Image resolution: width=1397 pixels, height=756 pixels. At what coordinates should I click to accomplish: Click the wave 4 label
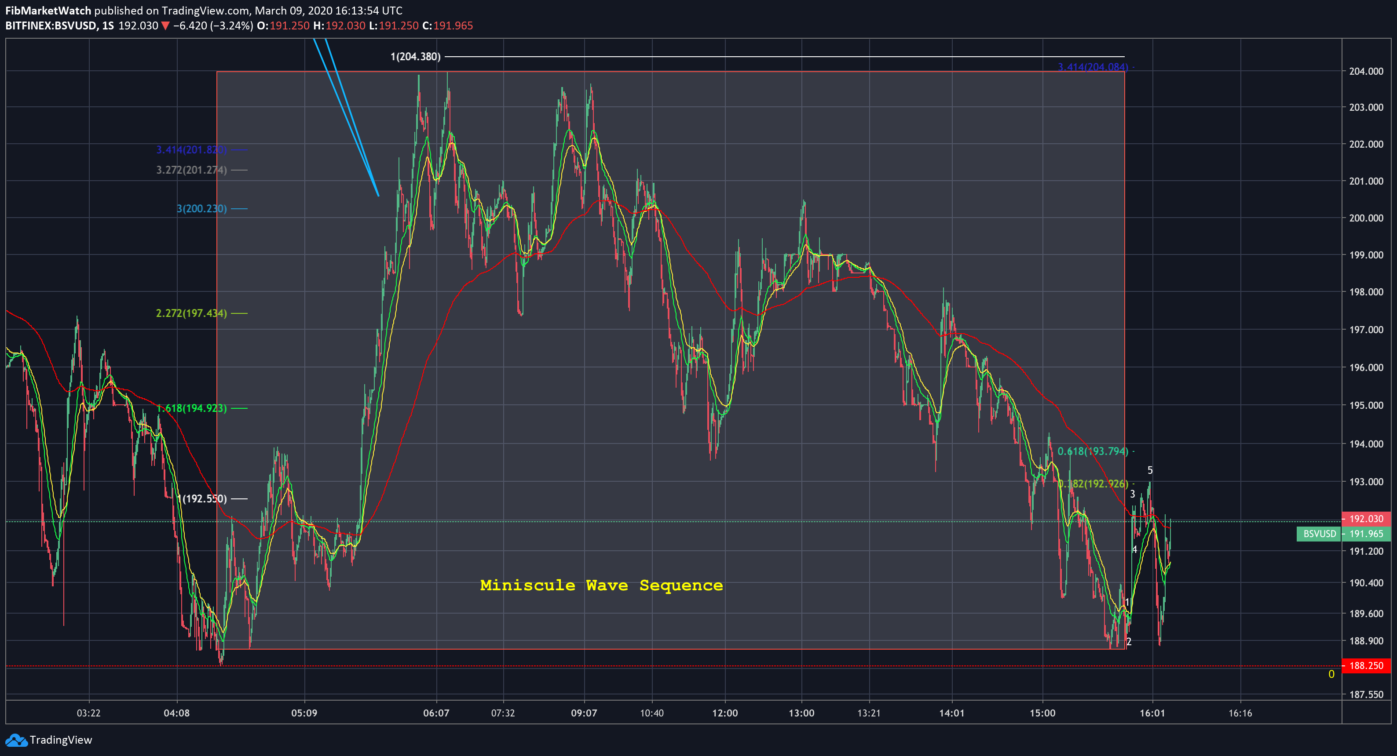pos(1134,549)
